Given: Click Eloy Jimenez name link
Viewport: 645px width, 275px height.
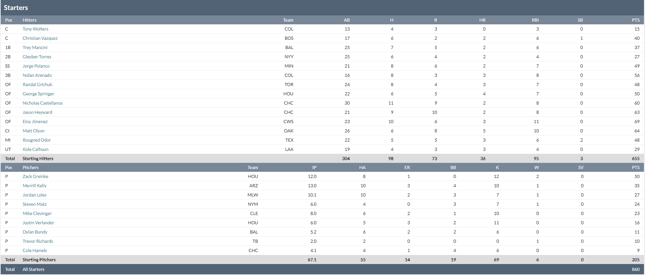Looking at the screenshot, I should click(x=35, y=122).
